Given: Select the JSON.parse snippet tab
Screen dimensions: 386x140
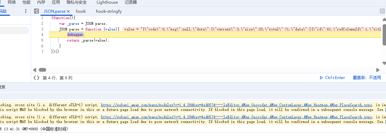Looking at the screenshot, I should point(55,11).
